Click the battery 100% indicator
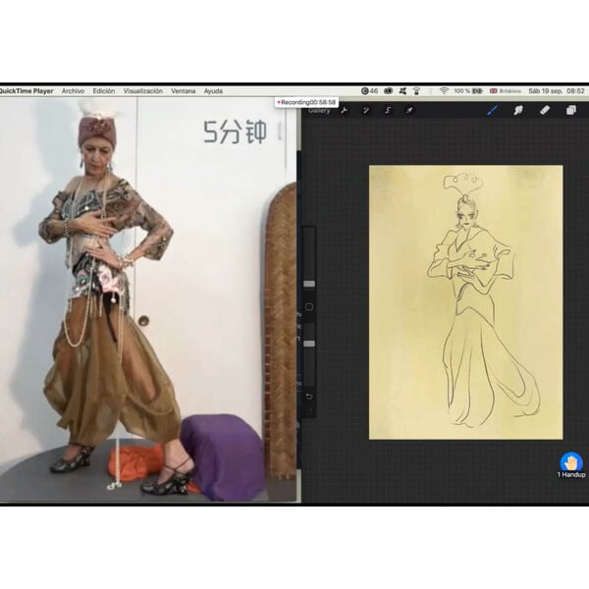Viewport: 589px width, 589px height. click(x=468, y=91)
